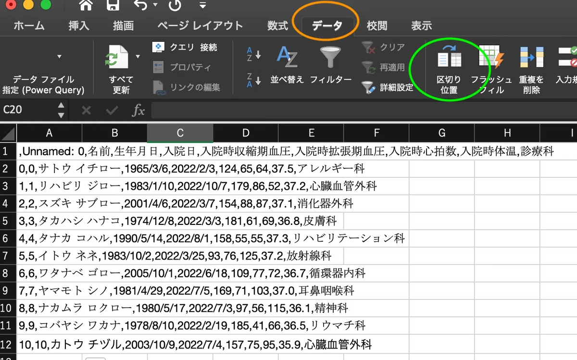577x360 pixels.
Task: Open the 挿入 ribbon tab
Action: [79, 25]
